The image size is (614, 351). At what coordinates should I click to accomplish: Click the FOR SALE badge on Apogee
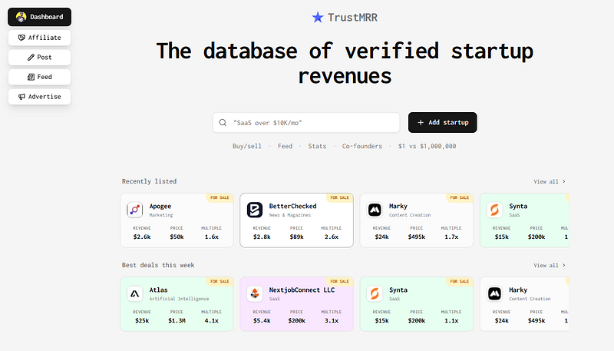[x=220, y=197]
